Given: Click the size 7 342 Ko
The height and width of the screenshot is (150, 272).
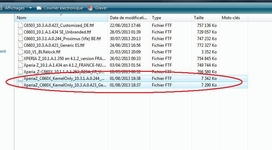Looking at the screenshot, I should pyautogui.click(x=209, y=78).
